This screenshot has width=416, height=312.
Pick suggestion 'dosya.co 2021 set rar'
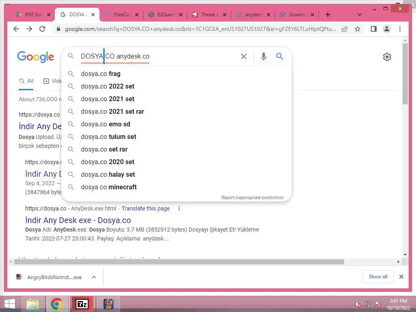click(176, 111)
